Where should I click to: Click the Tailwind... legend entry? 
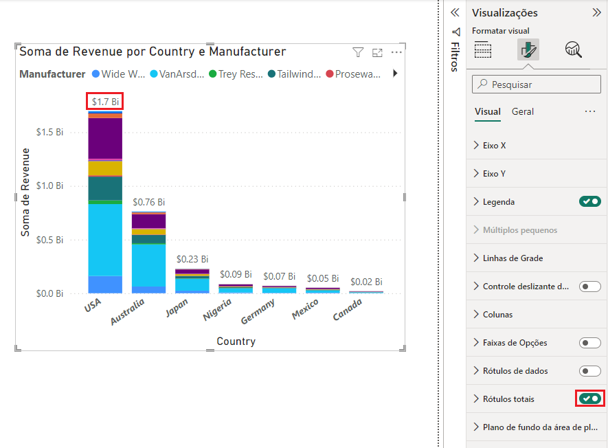294,74
